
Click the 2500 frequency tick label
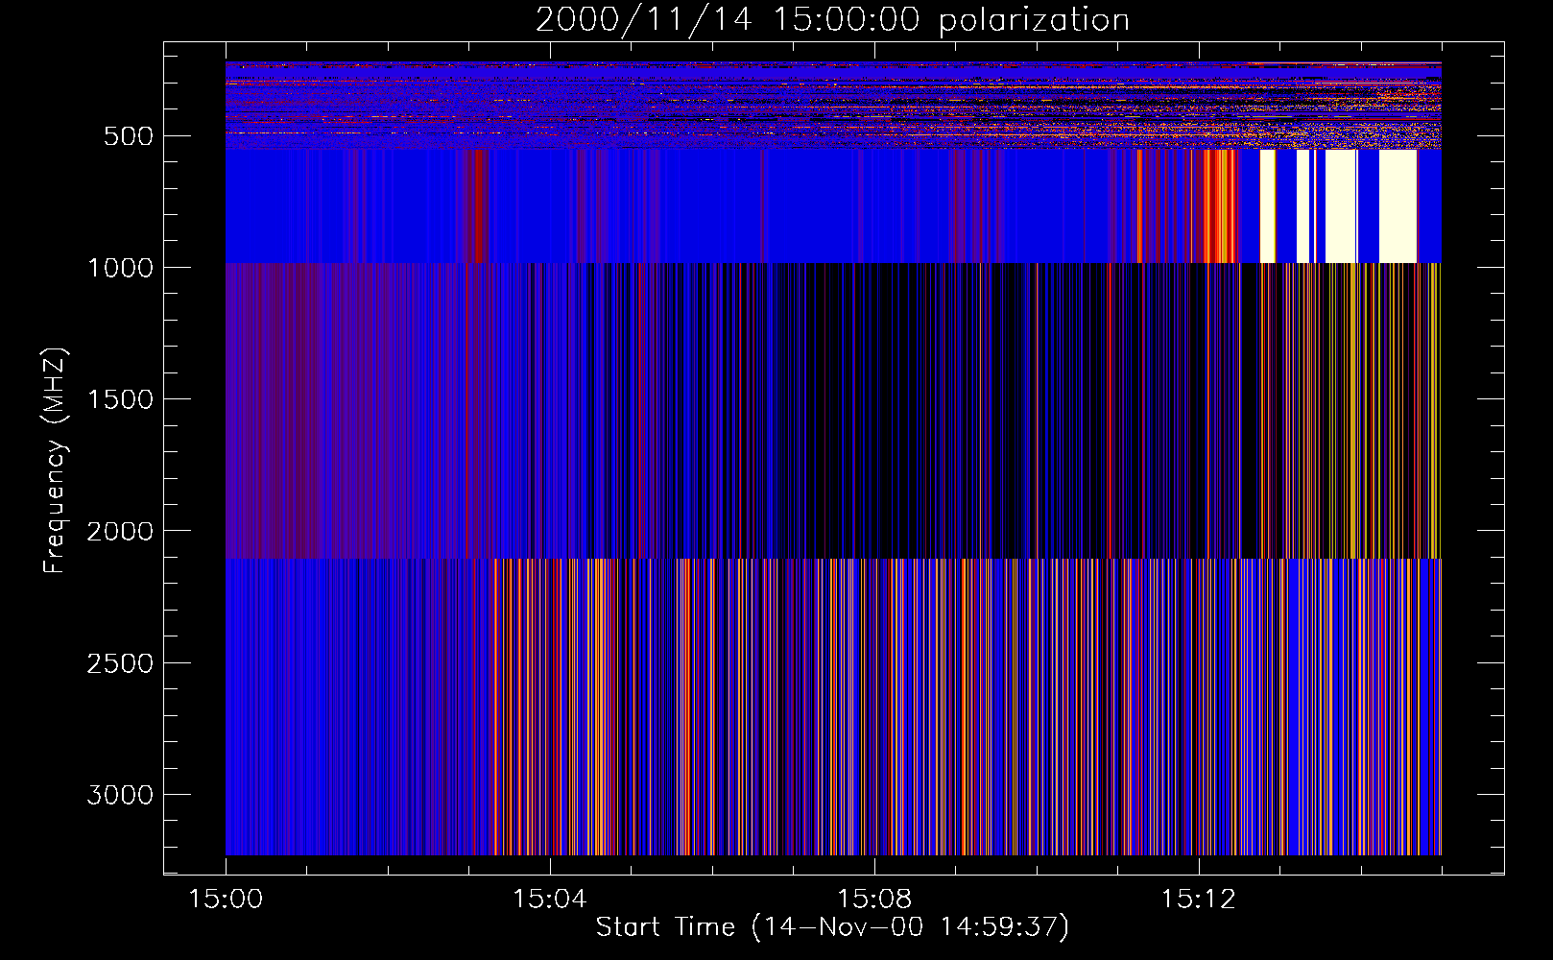tap(120, 663)
